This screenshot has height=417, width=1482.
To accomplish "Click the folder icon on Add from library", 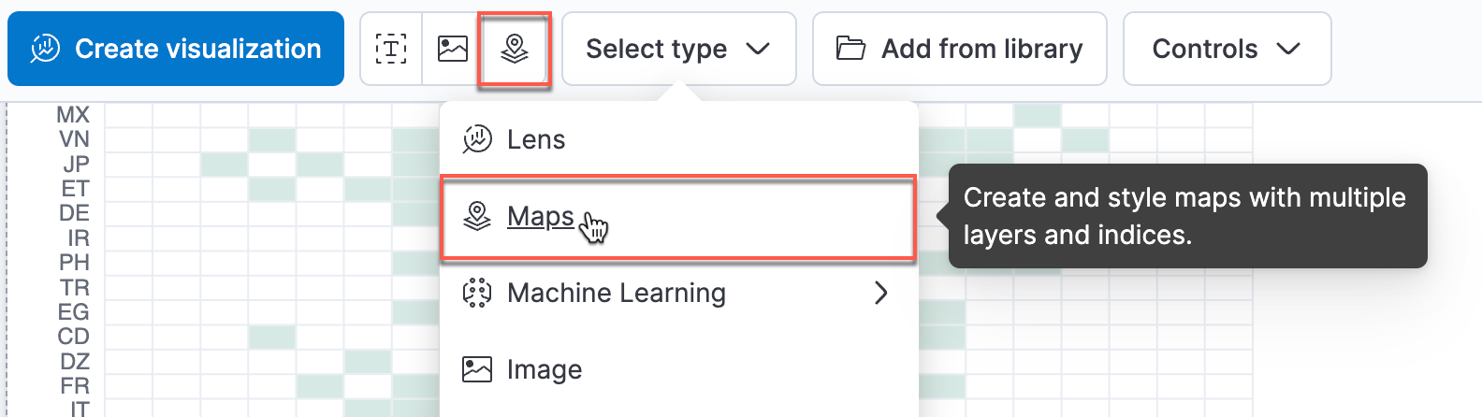I will pos(850,49).
